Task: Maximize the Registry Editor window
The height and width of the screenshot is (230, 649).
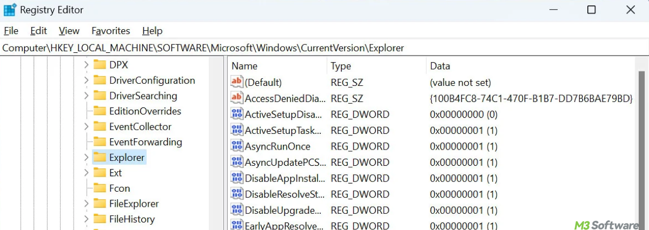Action: (591, 10)
